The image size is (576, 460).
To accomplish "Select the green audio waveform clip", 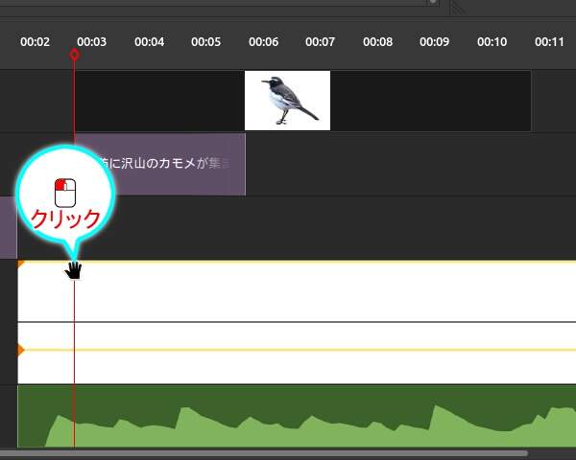I will (297, 416).
